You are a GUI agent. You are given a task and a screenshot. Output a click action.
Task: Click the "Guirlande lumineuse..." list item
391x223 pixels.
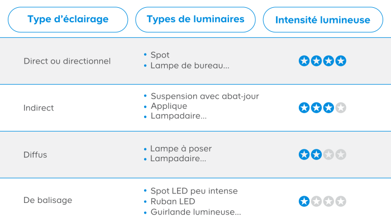coord(195,212)
